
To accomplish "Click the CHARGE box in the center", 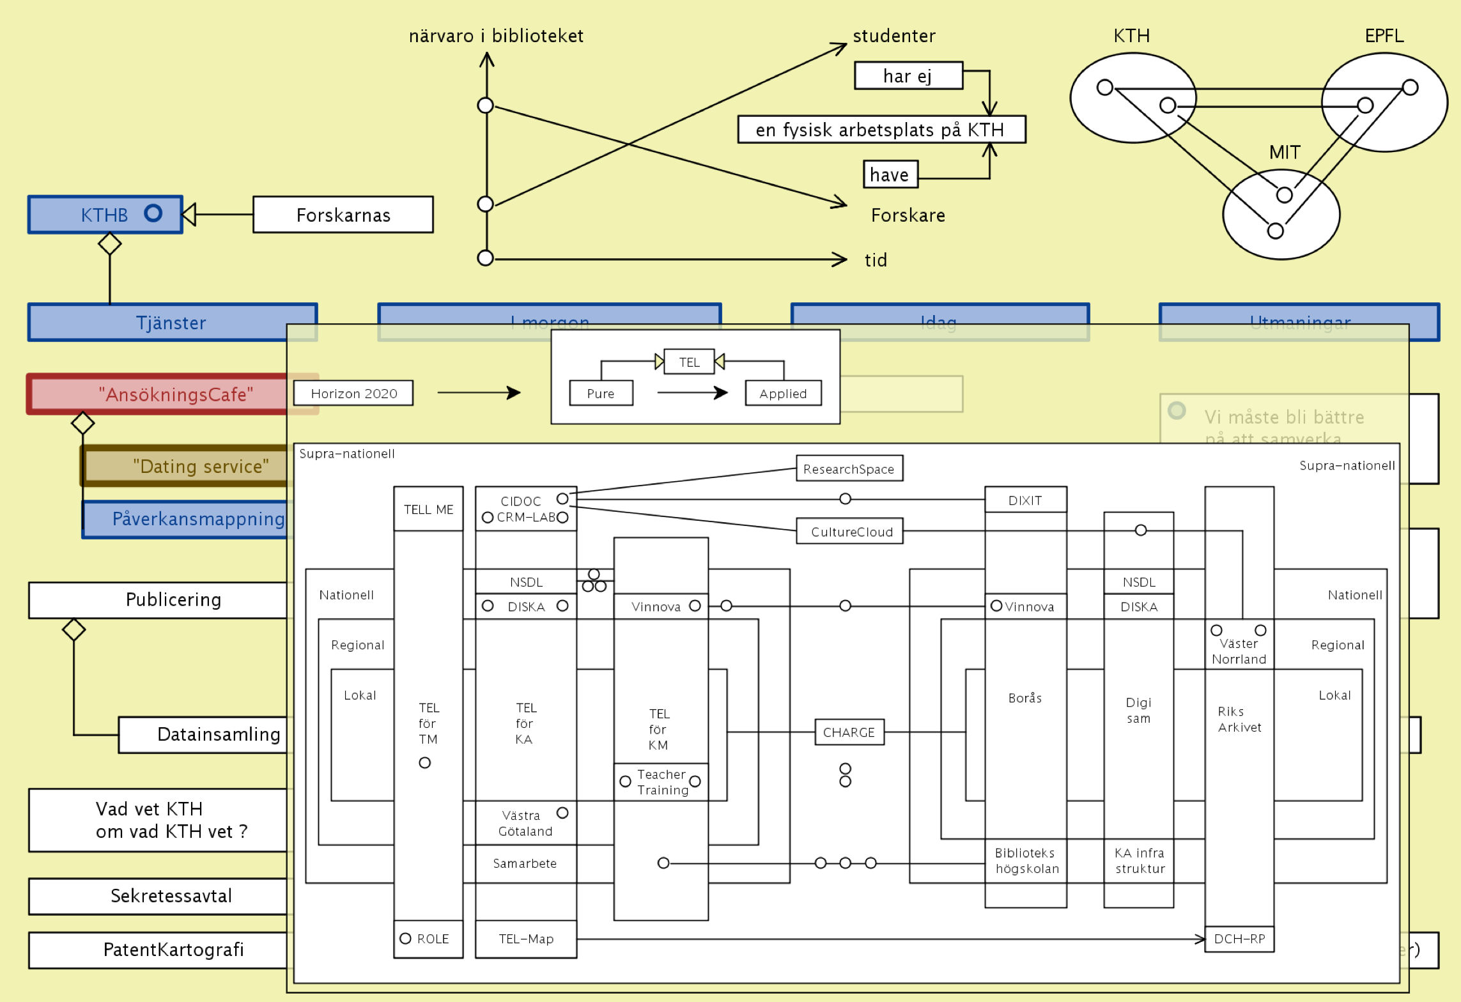I will 849,732.
